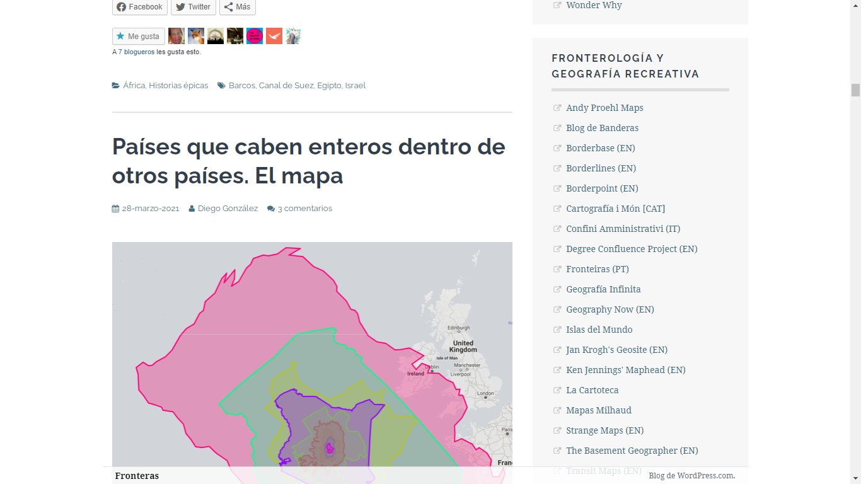Click the external-link icon beside Wonder Why

click(557, 5)
